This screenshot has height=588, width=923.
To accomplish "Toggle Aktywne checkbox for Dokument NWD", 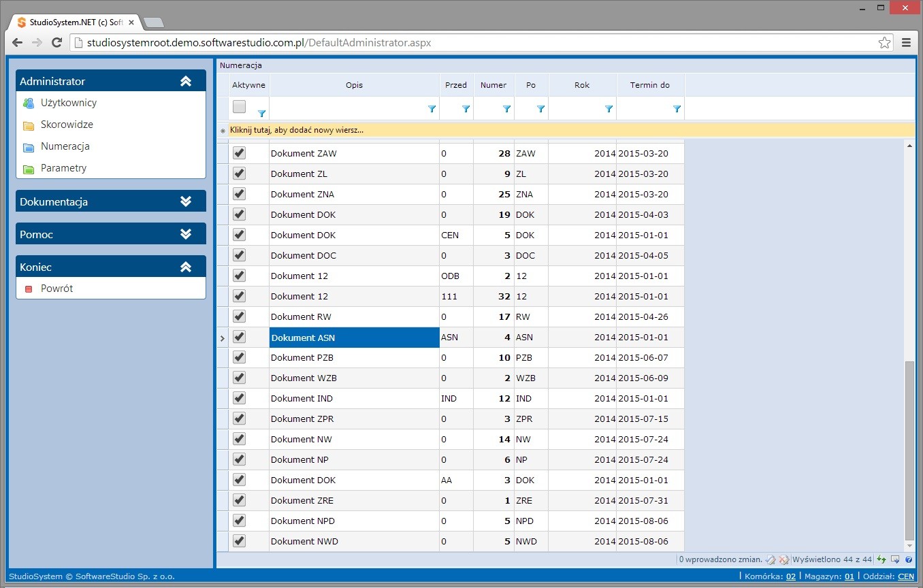I will (239, 541).
